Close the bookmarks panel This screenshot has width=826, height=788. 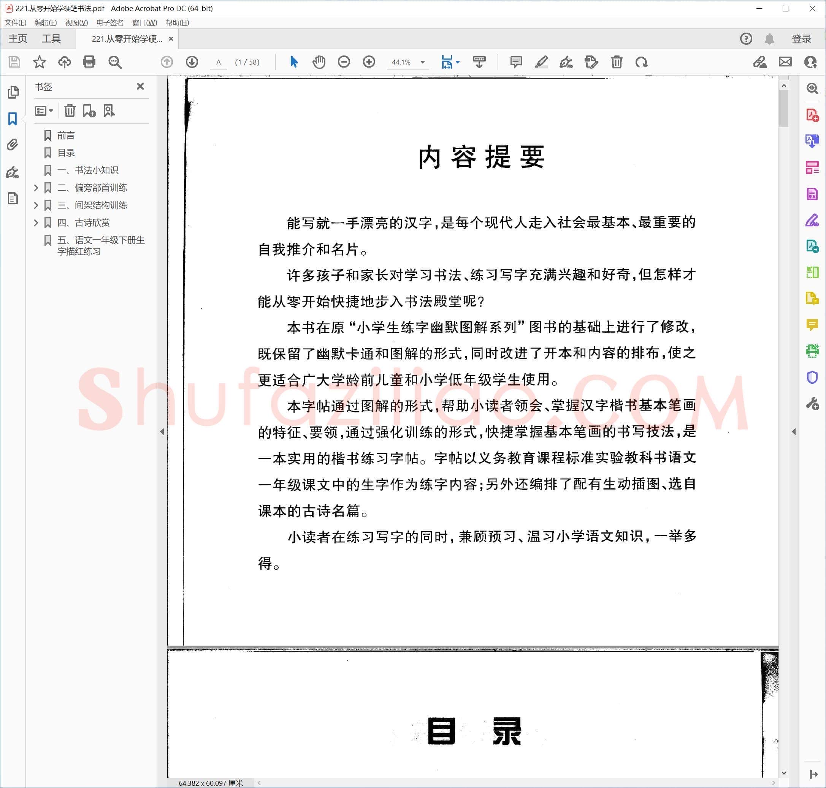coord(140,86)
